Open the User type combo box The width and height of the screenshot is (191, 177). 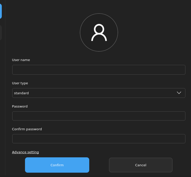[x=99, y=93]
